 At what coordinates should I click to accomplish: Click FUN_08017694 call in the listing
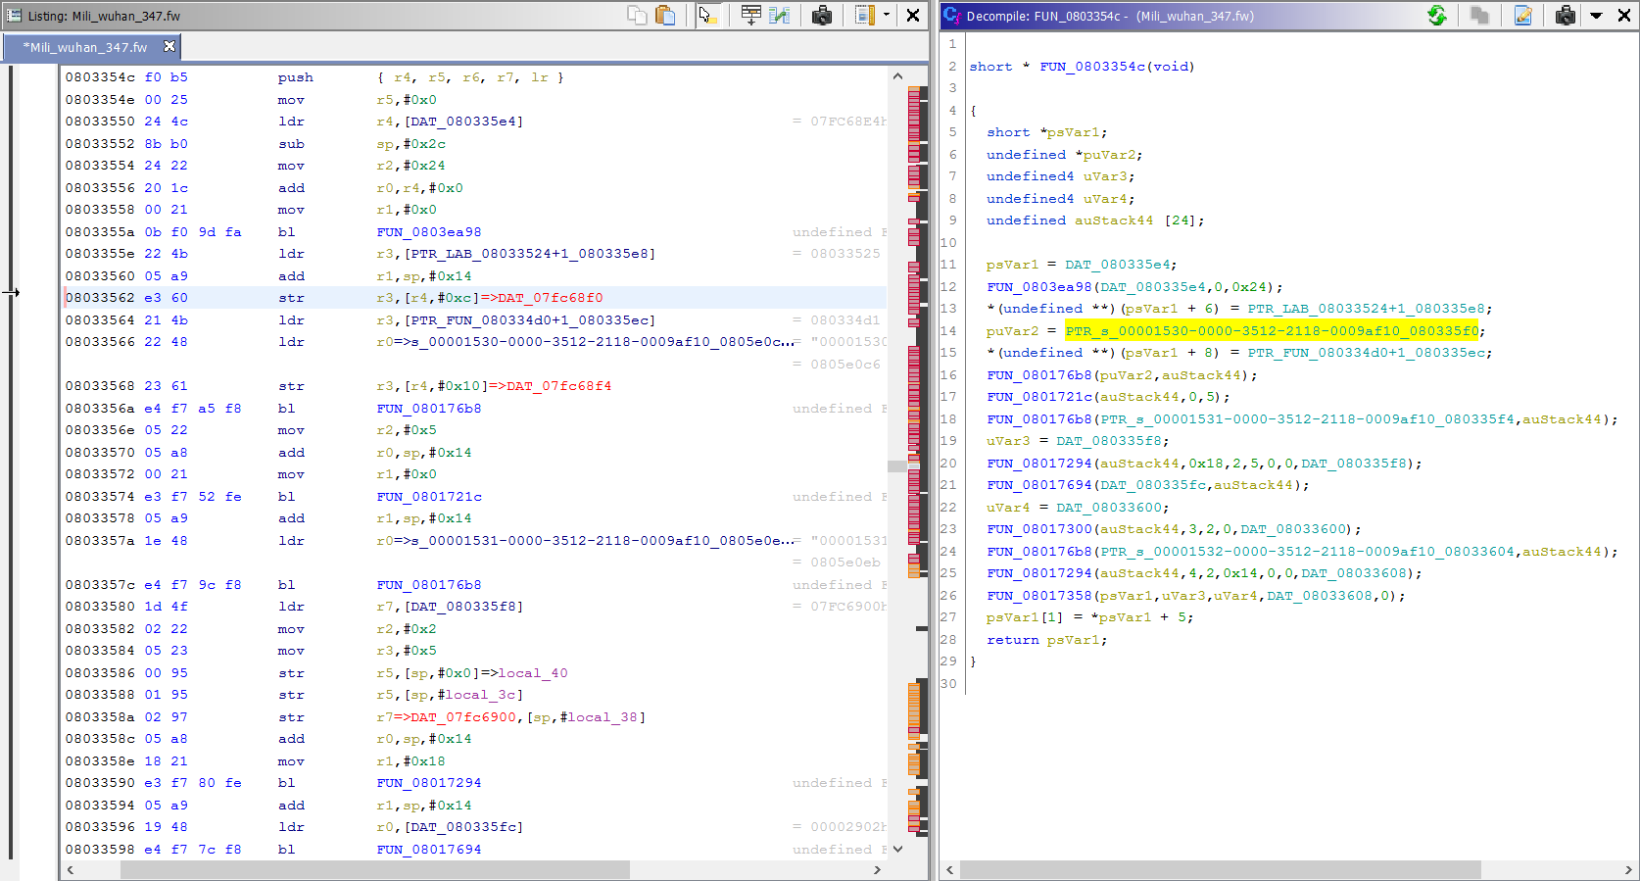pos(429,850)
